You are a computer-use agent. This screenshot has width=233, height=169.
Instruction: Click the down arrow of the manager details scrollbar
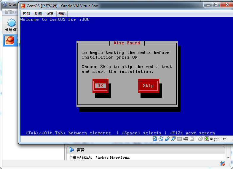click(x=228, y=157)
